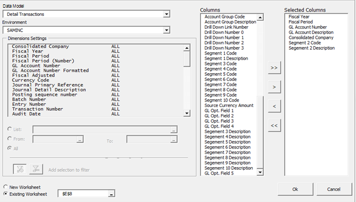The height and width of the screenshot is (202, 356).
Task: Select the Existing Worksheet radio option
Action: [5, 194]
